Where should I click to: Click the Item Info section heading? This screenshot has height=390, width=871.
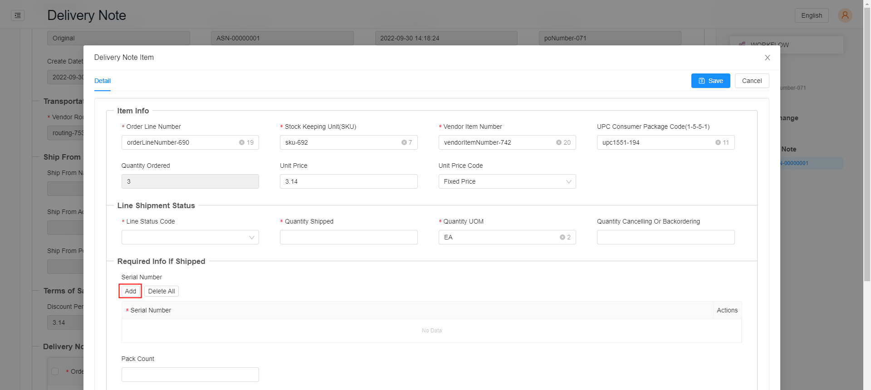pos(133,111)
